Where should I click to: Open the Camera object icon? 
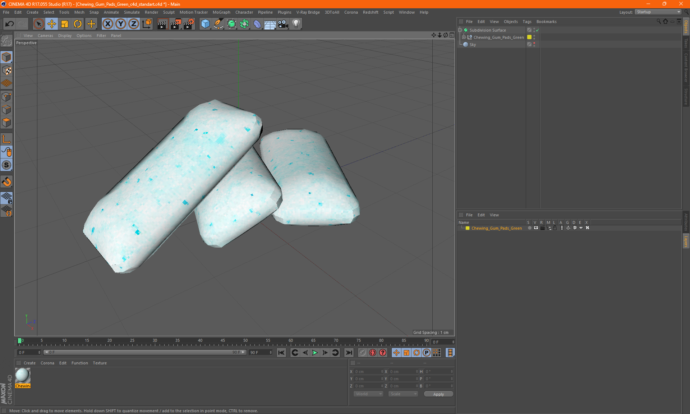click(x=283, y=24)
